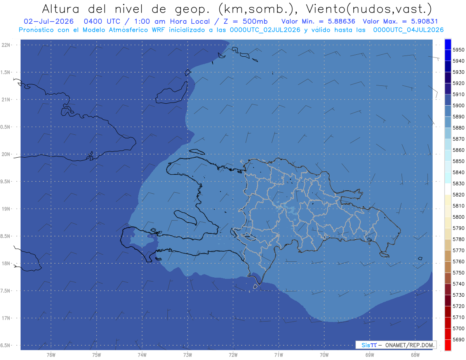Click the '5830' color bar value
The height and width of the screenshot is (360, 466).
point(458,183)
